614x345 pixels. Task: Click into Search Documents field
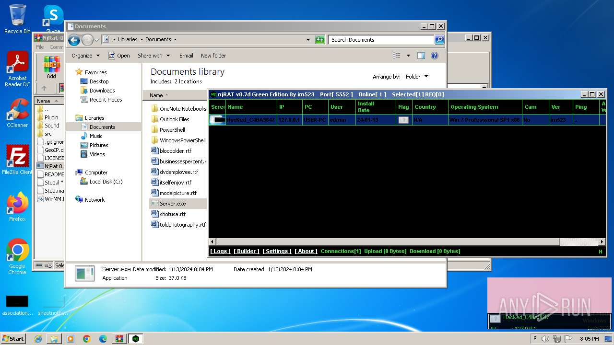[x=382, y=40]
